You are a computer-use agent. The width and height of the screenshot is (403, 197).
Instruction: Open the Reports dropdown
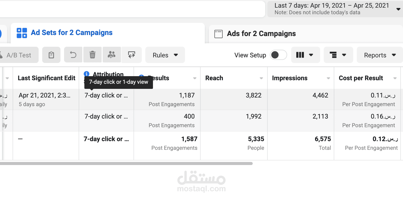(x=380, y=55)
